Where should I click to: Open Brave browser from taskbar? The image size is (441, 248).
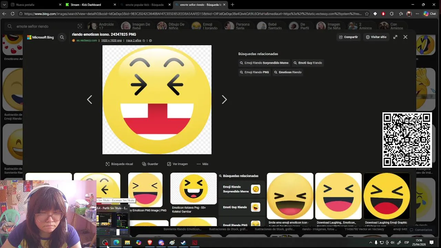coord(150,242)
